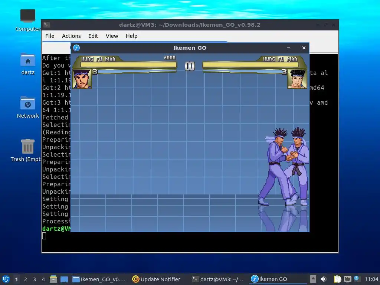The image size is (380, 285).
Task: Open the File menu in terminal
Action: pyautogui.click(x=50, y=36)
